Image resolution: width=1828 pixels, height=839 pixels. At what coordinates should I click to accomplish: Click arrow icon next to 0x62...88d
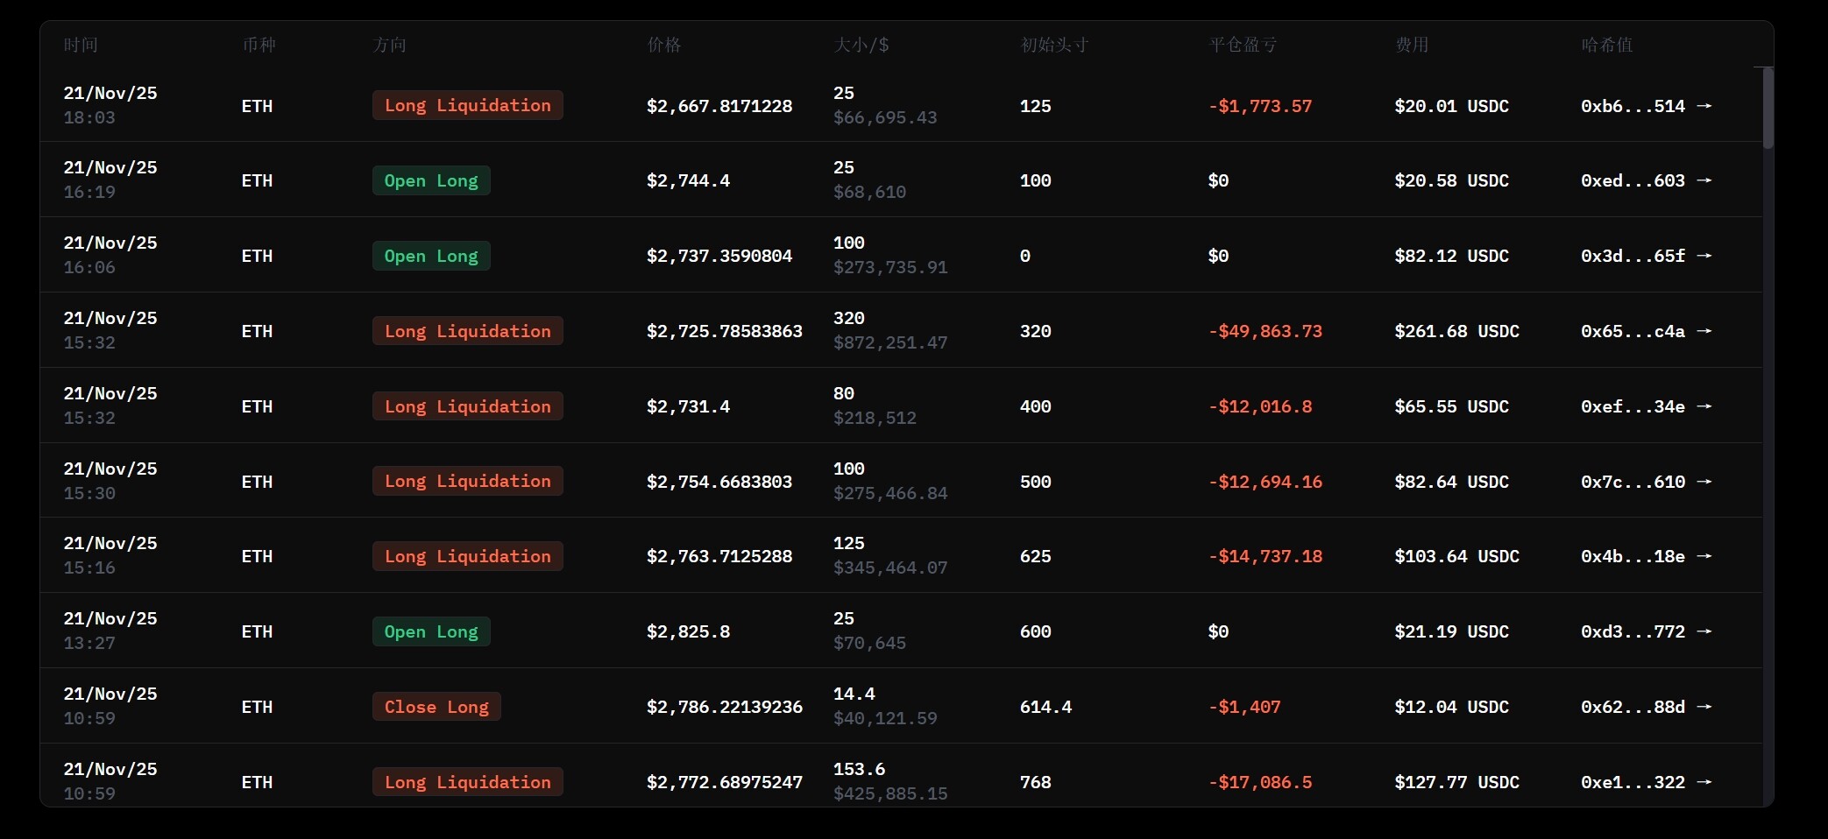(x=1704, y=707)
